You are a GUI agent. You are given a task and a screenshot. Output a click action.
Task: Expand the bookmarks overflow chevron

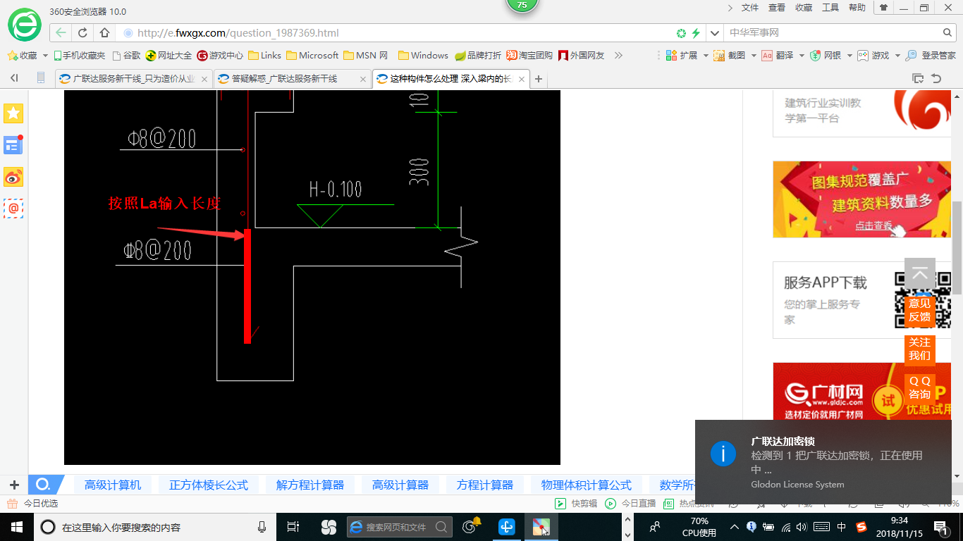(619, 55)
